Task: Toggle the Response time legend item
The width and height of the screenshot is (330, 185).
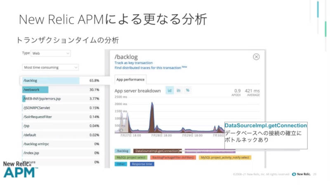Action: [x=142, y=164]
